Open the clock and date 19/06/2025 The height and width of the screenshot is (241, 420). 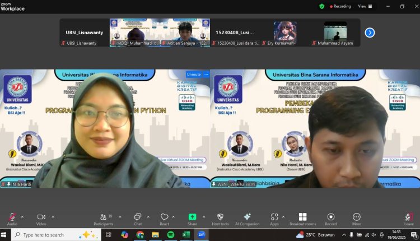pyautogui.click(x=396, y=235)
